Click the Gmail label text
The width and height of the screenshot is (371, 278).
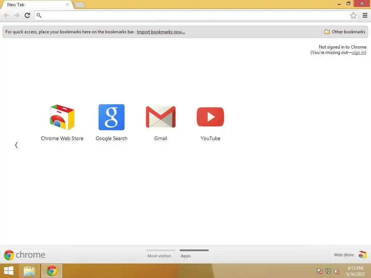click(161, 139)
